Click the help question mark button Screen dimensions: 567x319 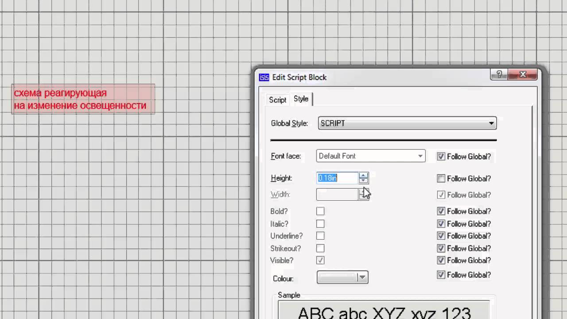pyautogui.click(x=499, y=74)
